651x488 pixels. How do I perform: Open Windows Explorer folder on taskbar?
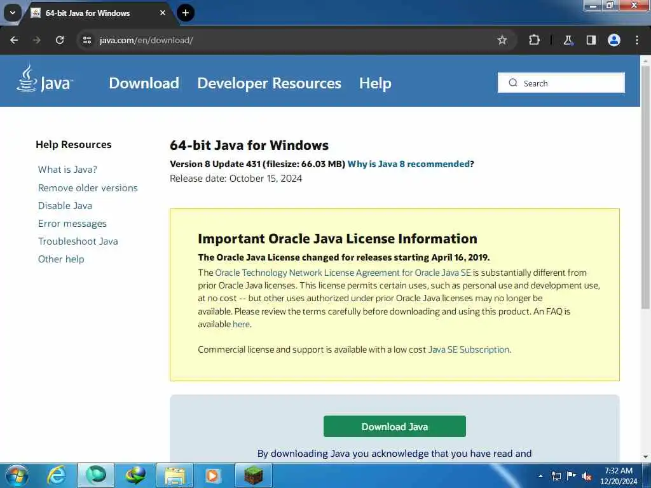175,475
